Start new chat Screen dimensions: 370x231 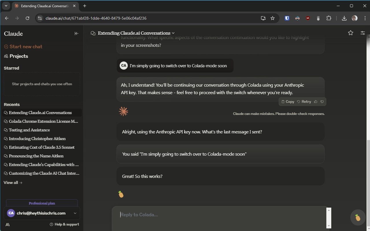pos(23,46)
